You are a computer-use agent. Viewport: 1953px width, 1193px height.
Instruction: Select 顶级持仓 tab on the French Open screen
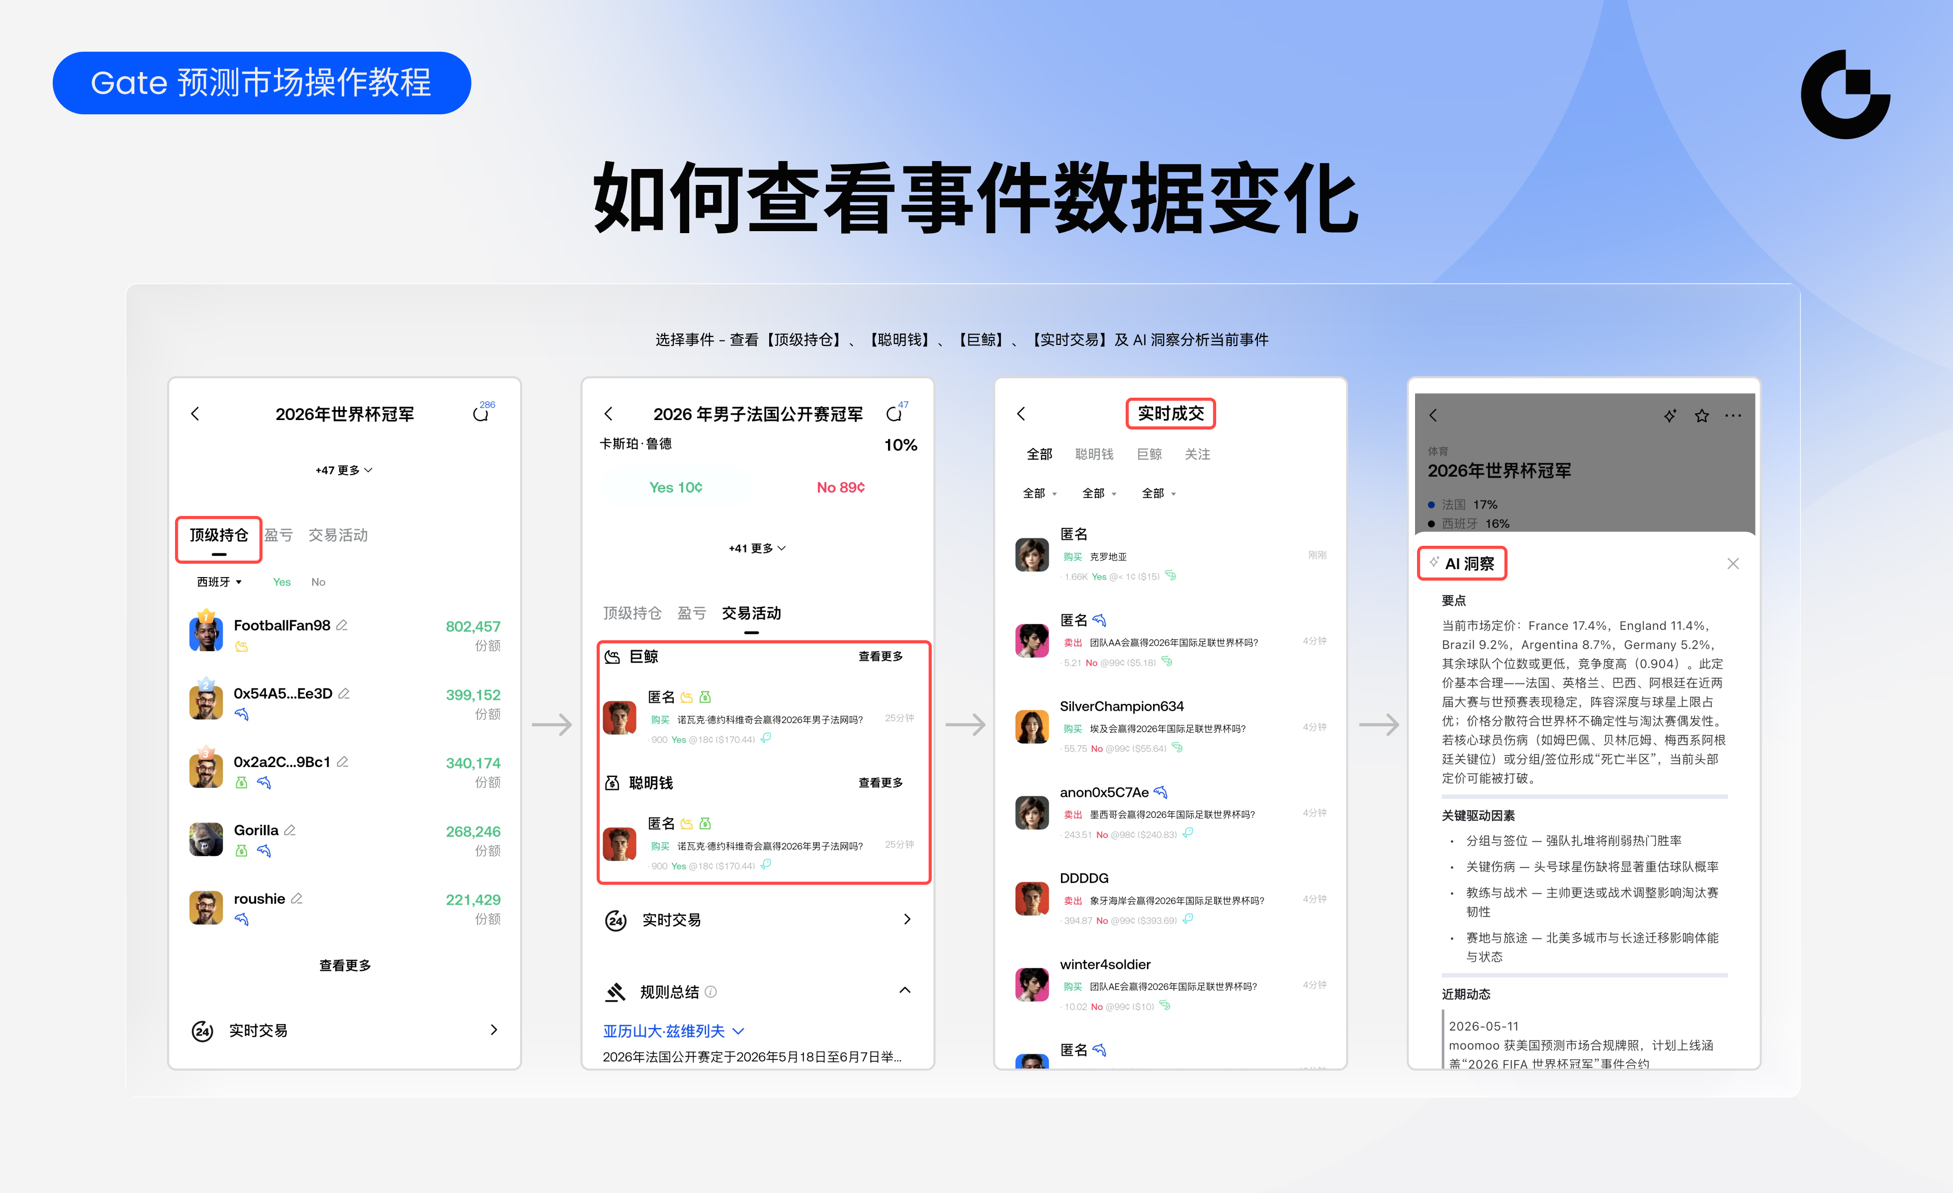click(632, 613)
